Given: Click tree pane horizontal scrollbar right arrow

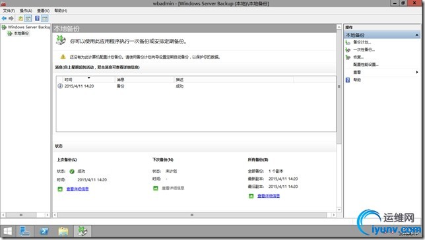Looking at the screenshot, I should click(47, 215).
